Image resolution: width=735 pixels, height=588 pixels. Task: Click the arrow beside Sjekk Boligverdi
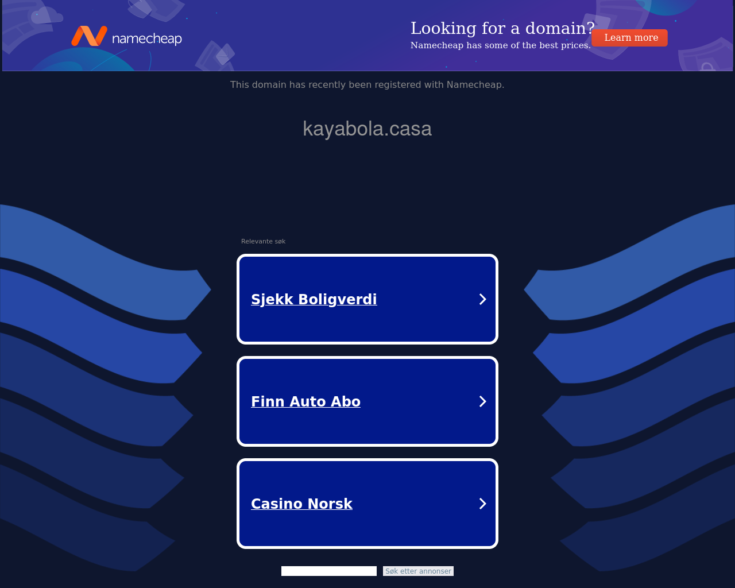[x=483, y=299]
